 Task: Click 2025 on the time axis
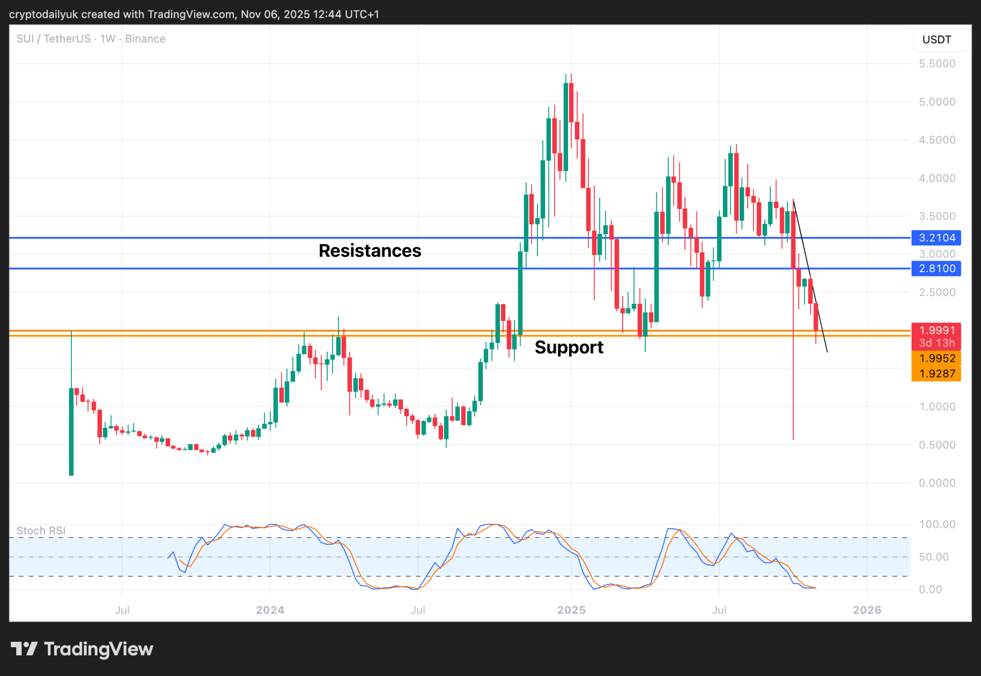(571, 610)
